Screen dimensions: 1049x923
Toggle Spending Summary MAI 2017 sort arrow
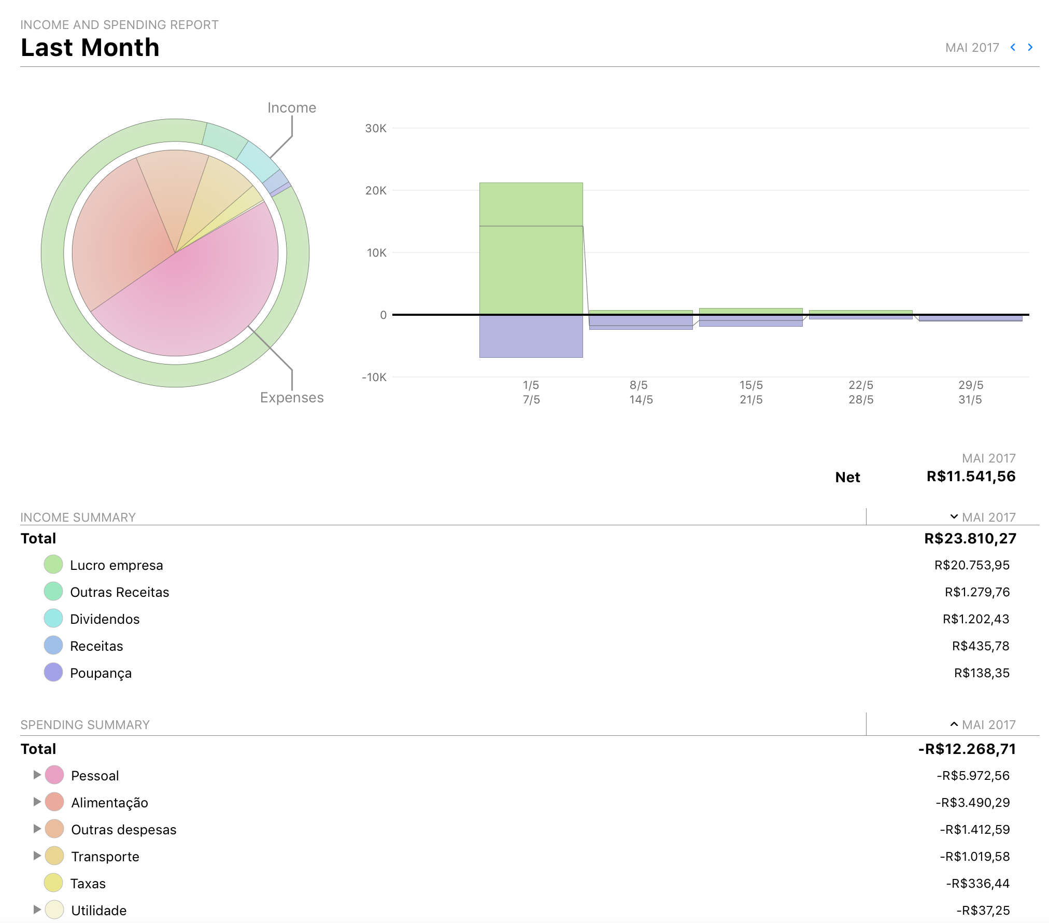click(x=954, y=724)
